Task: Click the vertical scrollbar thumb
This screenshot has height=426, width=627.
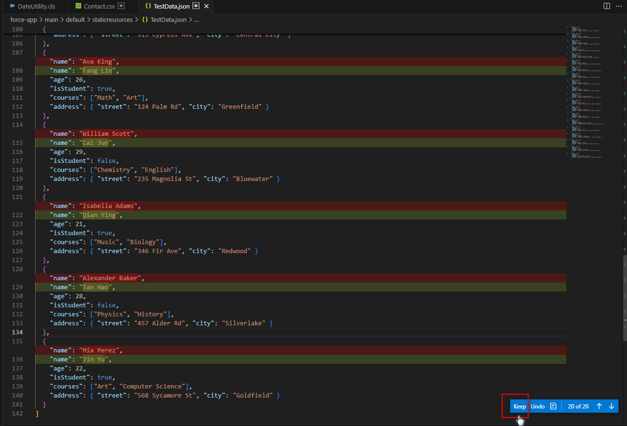Action: point(625,298)
